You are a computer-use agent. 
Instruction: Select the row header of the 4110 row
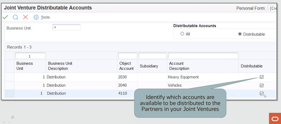[x=10, y=94]
